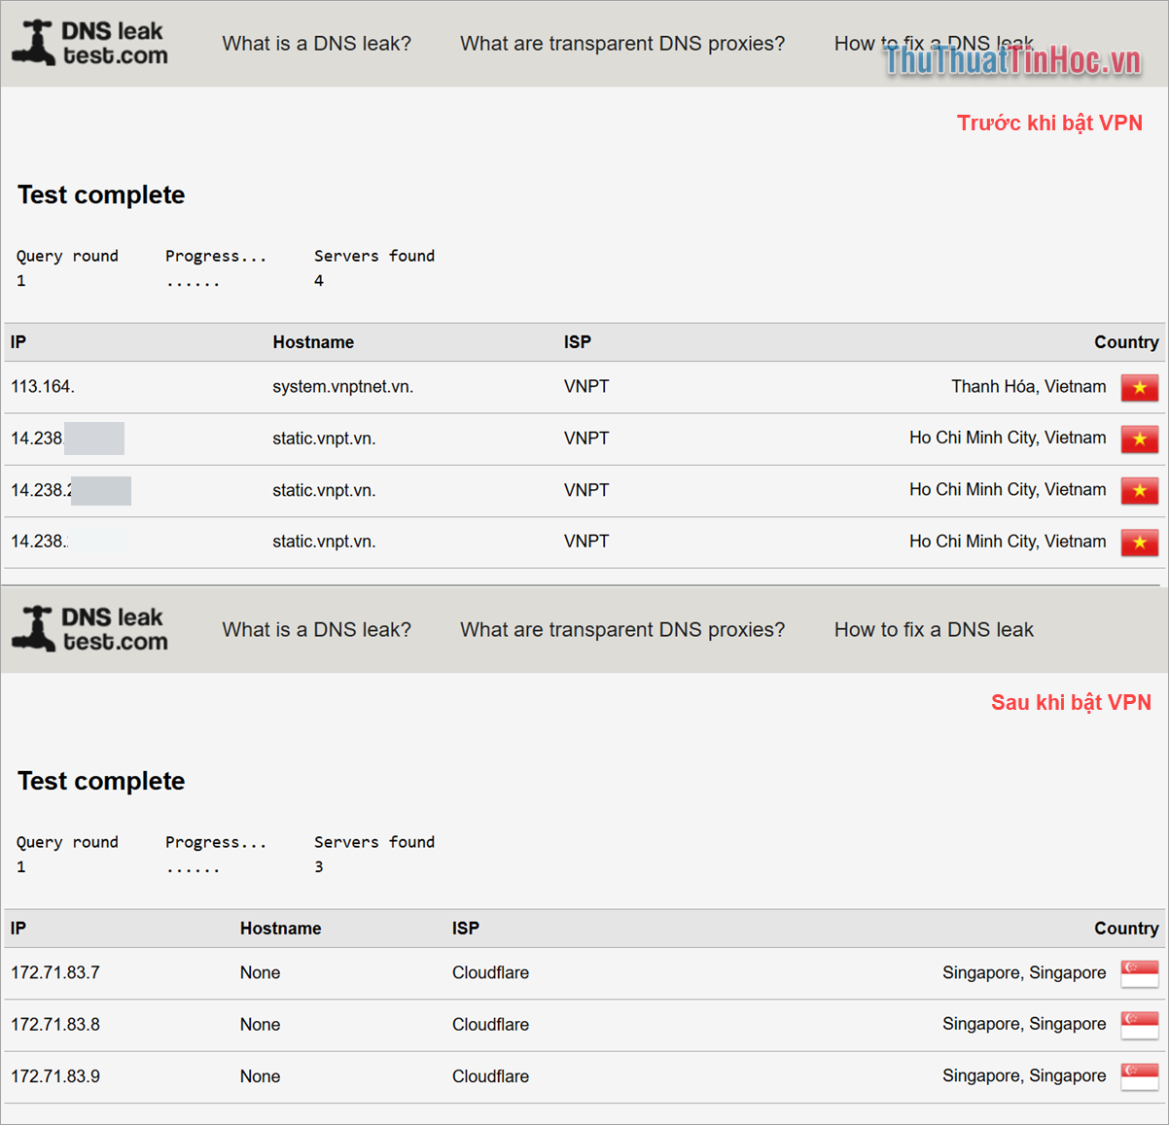Image resolution: width=1169 pixels, height=1125 pixels.
Task: Click 'Singapore, Singapore' in the 172.71.83.7 row
Action: pos(1024,973)
